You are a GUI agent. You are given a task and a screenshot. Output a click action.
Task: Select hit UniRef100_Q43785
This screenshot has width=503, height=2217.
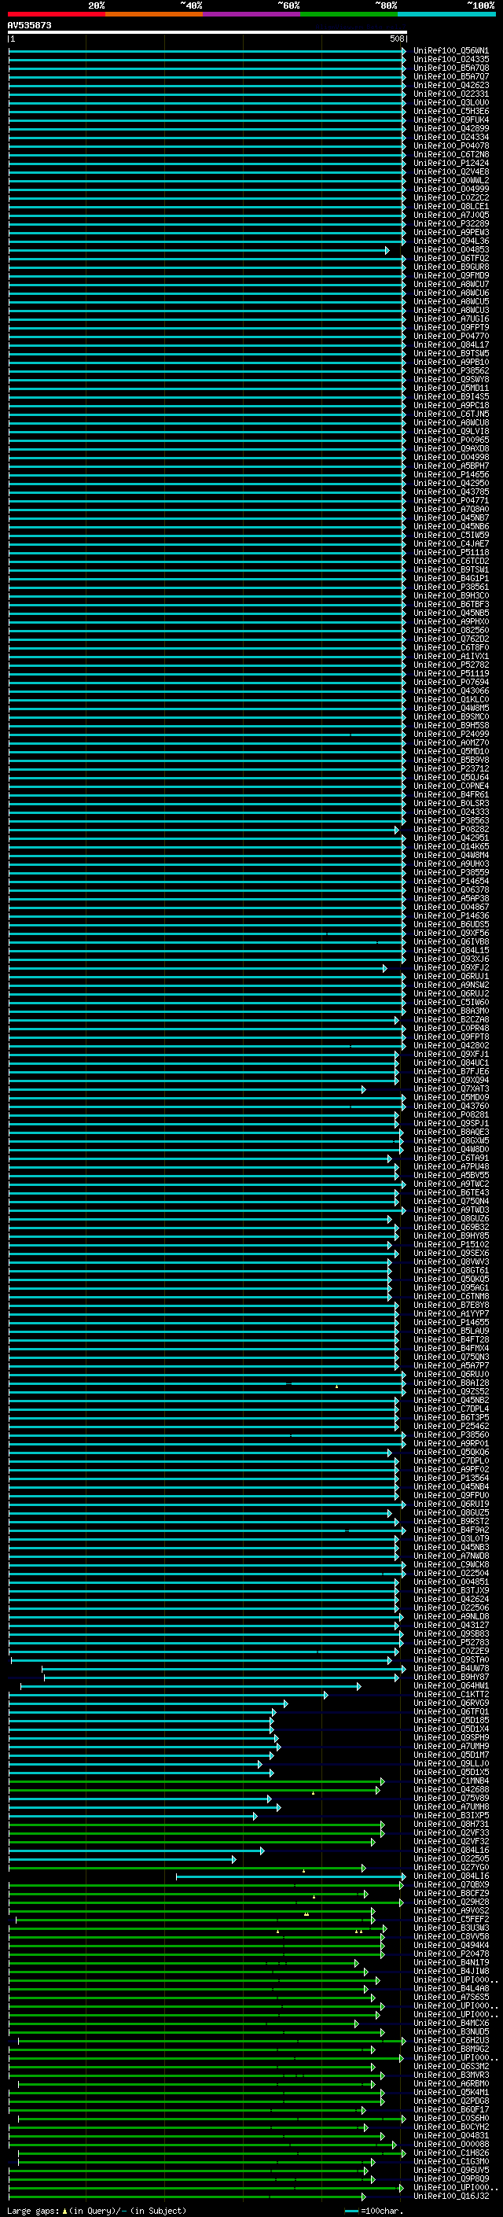click(x=451, y=492)
